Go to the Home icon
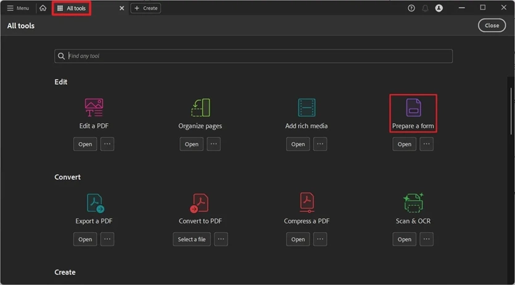 [x=43, y=8]
